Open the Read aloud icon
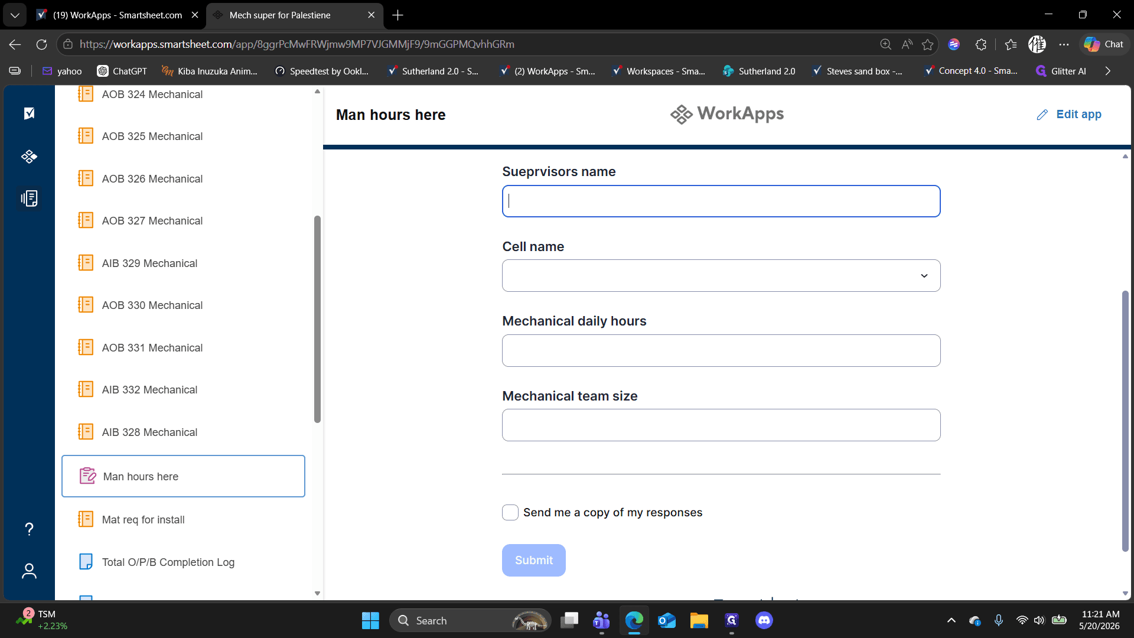Viewport: 1134px width, 638px height. pyautogui.click(x=907, y=44)
